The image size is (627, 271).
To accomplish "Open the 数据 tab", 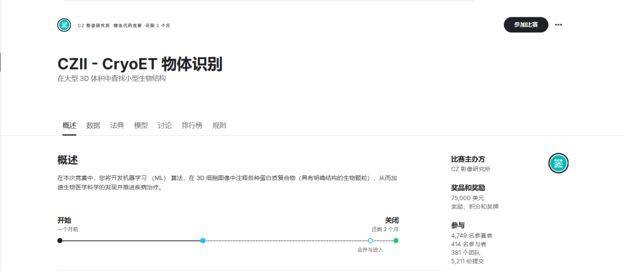I will click(93, 125).
